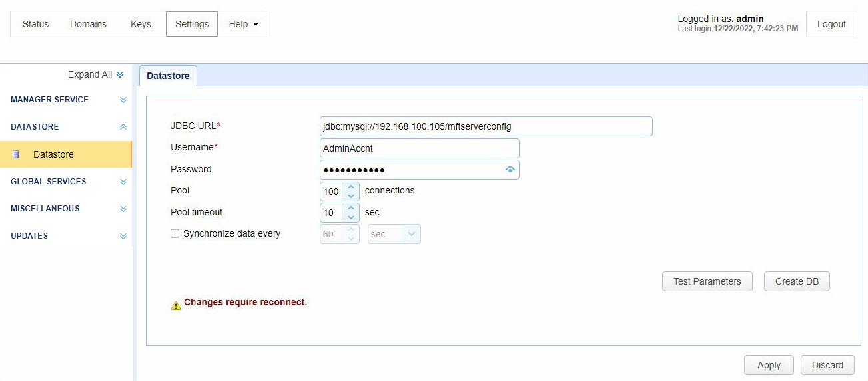Viewport: 868px width, 381px height.
Task: Click the Pool timeout number field
Action: coord(332,213)
